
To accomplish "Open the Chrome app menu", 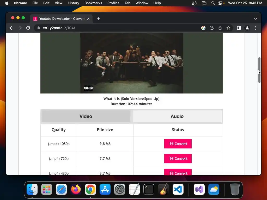I will click(20, 3).
